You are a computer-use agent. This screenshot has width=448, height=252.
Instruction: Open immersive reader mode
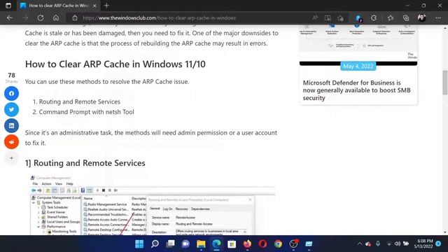(328, 17)
